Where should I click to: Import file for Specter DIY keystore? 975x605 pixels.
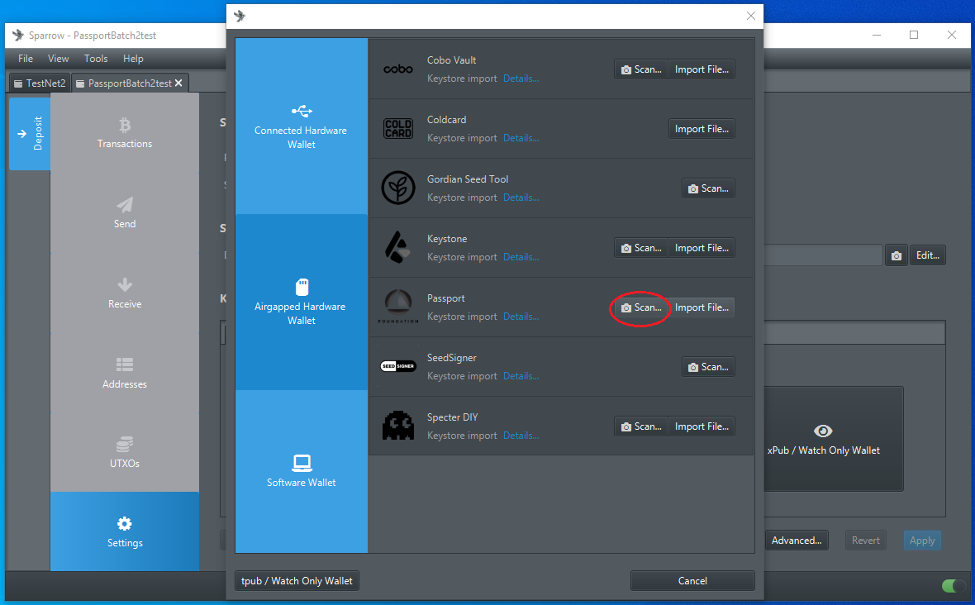point(702,426)
